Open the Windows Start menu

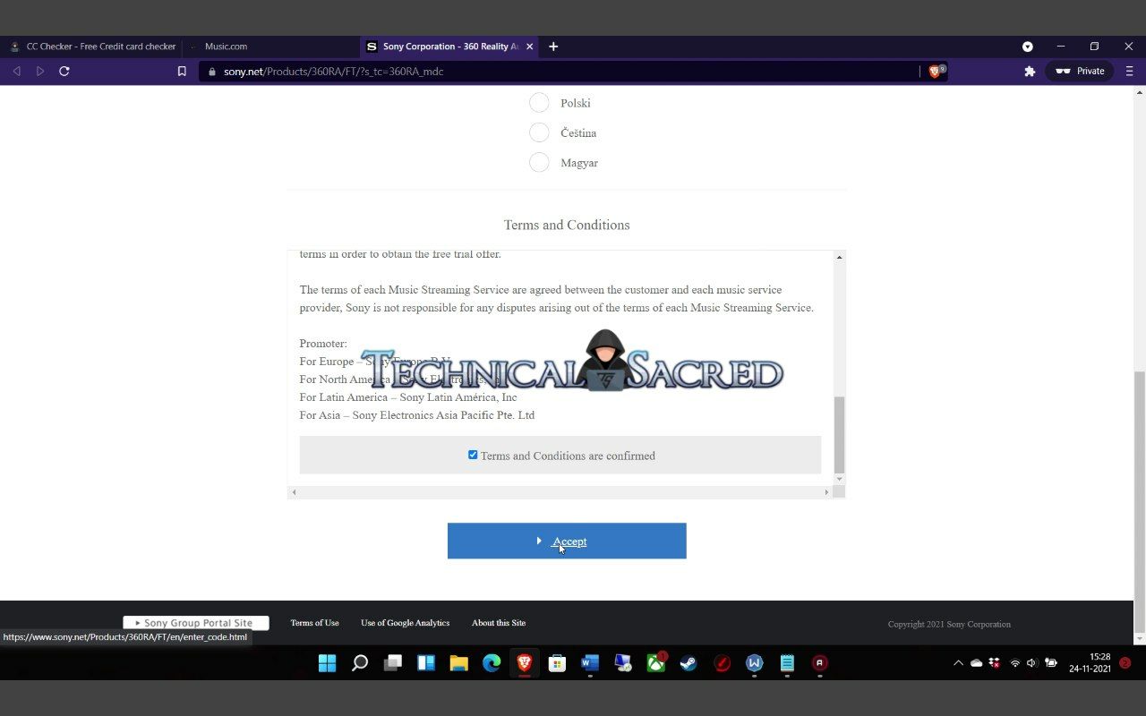pos(327,663)
